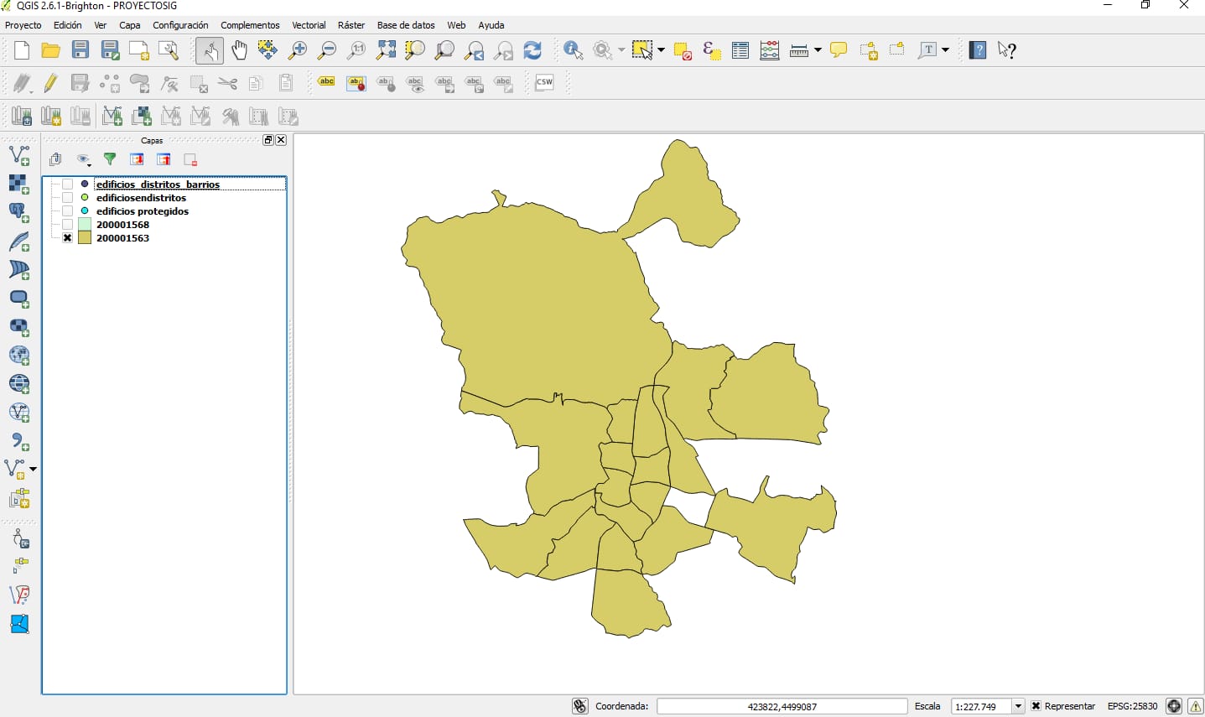
Task: Open the attribute table icon
Action: [x=740, y=50]
